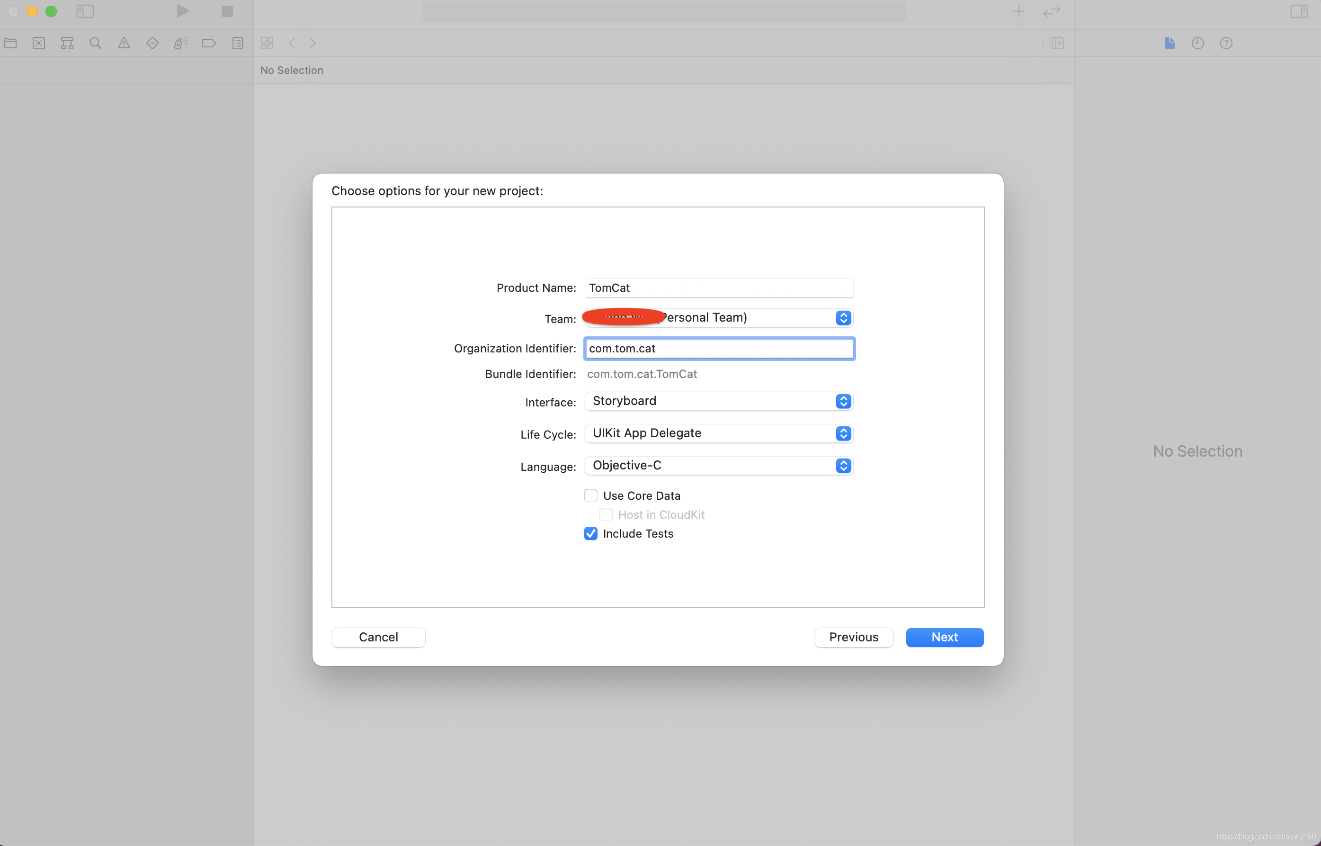This screenshot has height=846, width=1321.
Task: Click the clock/history icon in right panel
Action: coord(1198,43)
